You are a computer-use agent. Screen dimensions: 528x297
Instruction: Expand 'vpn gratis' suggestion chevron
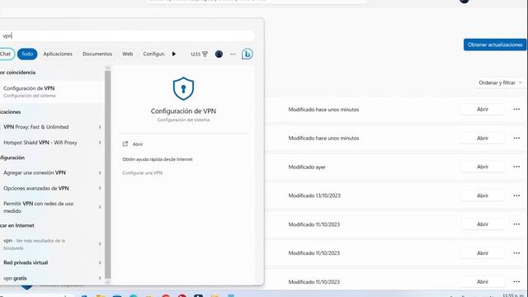pos(100,278)
